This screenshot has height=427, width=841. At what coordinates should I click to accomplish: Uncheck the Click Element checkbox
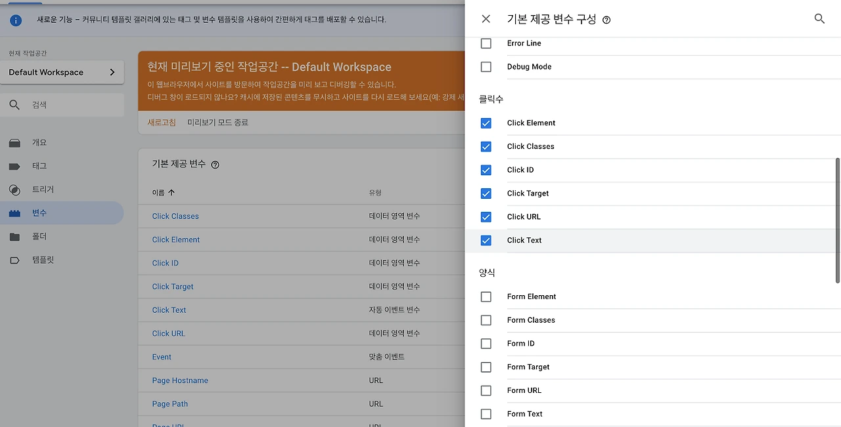[486, 123]
